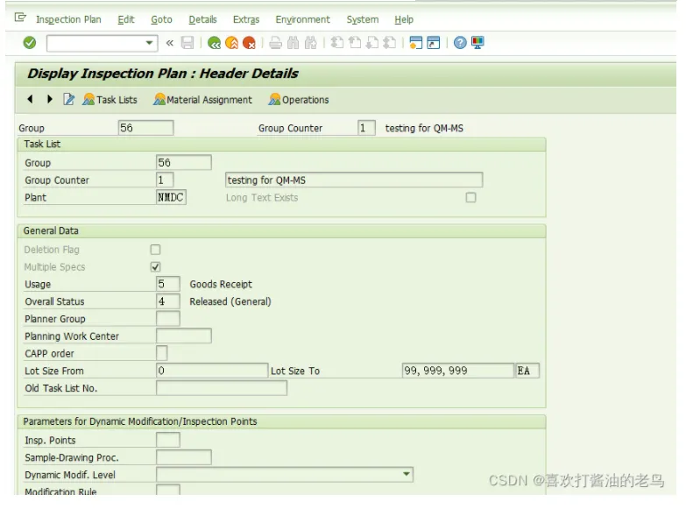The width and height of the screenshot is (686, 509).
Task: Open the Details menu
Action: point(202,19)
